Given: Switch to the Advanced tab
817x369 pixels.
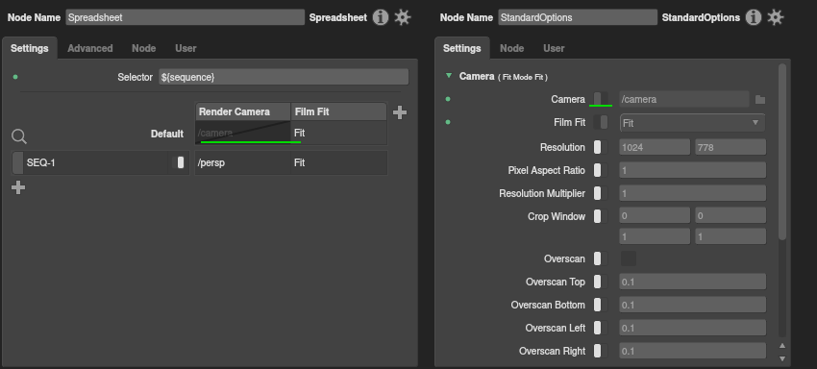Looking at the screenshot, I should (x=90, y=48).
